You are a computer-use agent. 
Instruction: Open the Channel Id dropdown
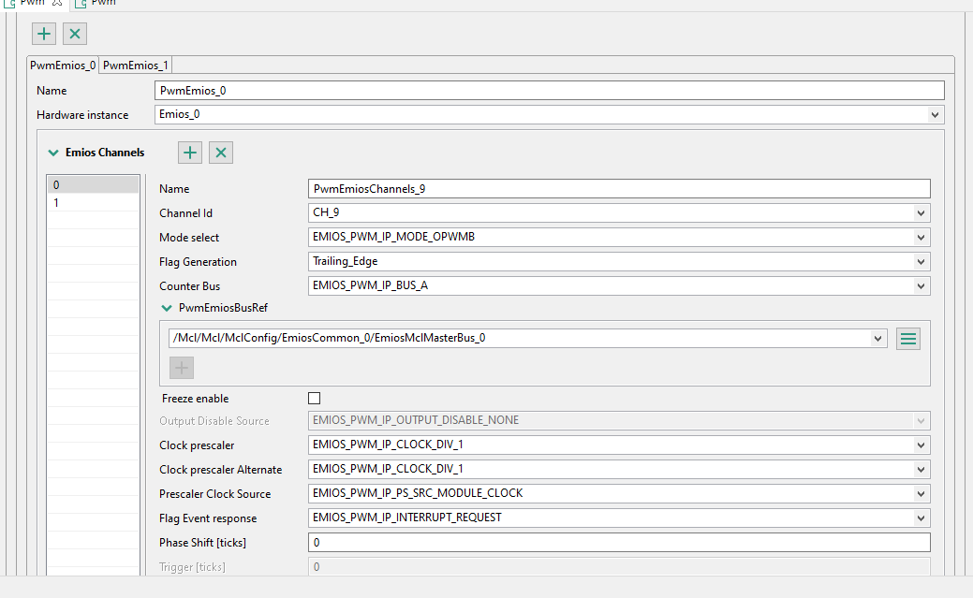coord(922,213)
